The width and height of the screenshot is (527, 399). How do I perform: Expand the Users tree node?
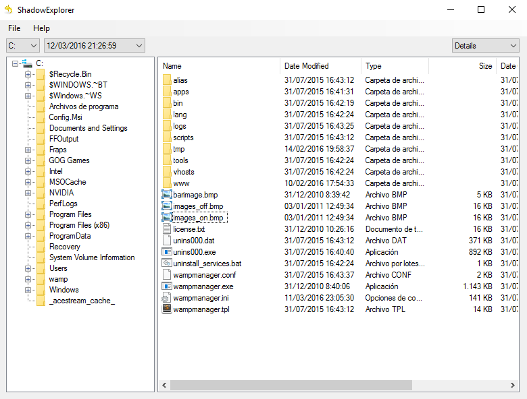tap(28, 268)
